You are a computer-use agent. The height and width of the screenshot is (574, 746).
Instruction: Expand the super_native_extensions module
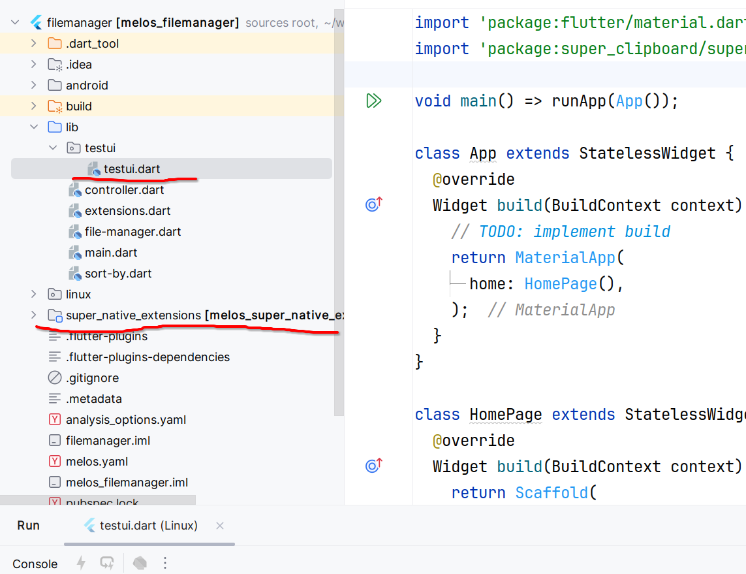33,315
